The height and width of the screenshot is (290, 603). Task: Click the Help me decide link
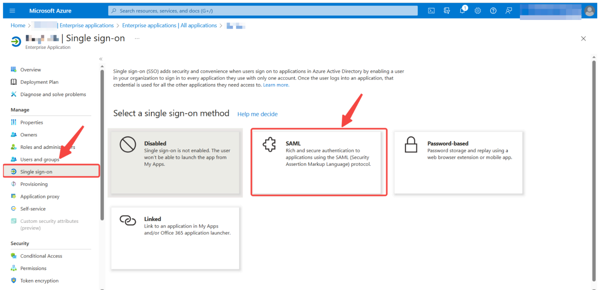(x=257, y=114)
